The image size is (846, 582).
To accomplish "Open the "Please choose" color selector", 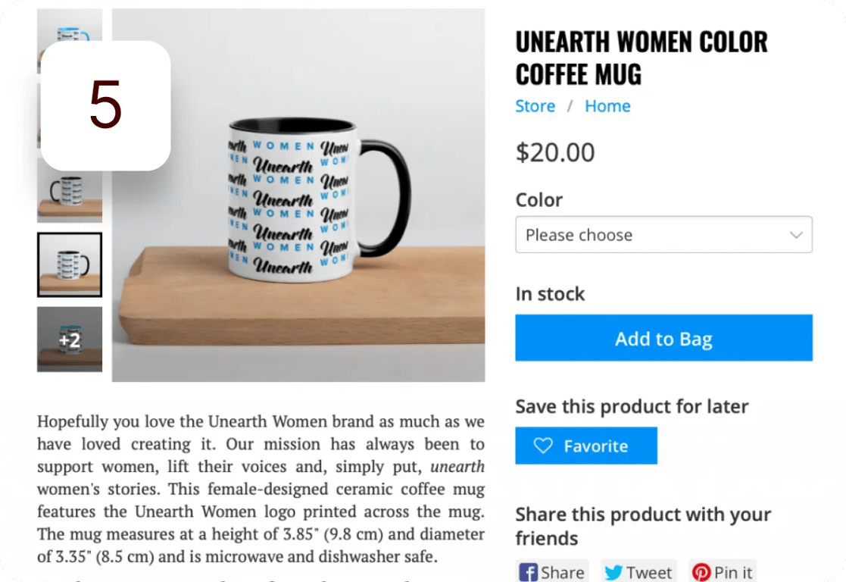I will click(x=663, y=235).
